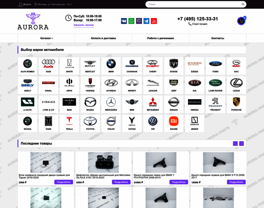Select the Geely brand tile
The width and height of the screenshot is (264, 208).
tap(27, 85)
